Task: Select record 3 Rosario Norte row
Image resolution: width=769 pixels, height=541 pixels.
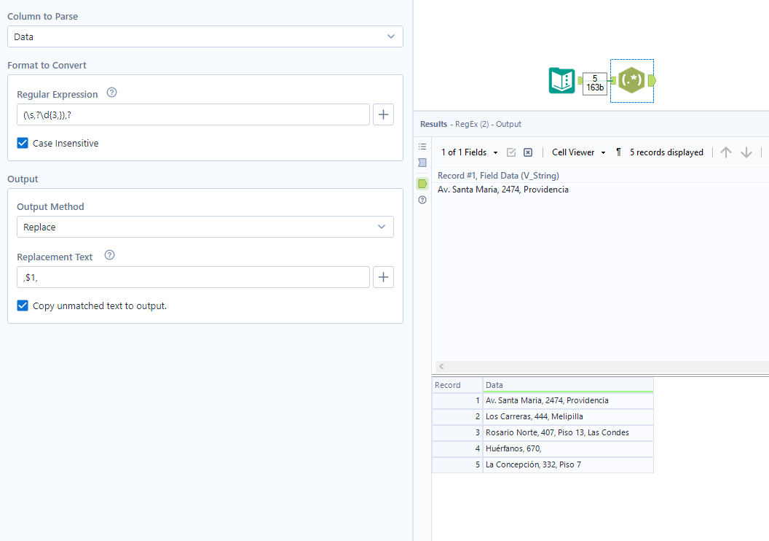Action: (557, 432)
